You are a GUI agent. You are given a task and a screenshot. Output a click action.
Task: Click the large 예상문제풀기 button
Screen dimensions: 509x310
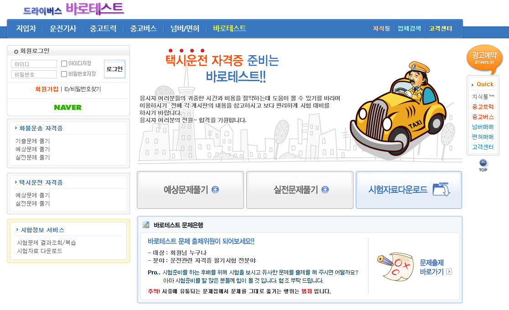(190, 190)
